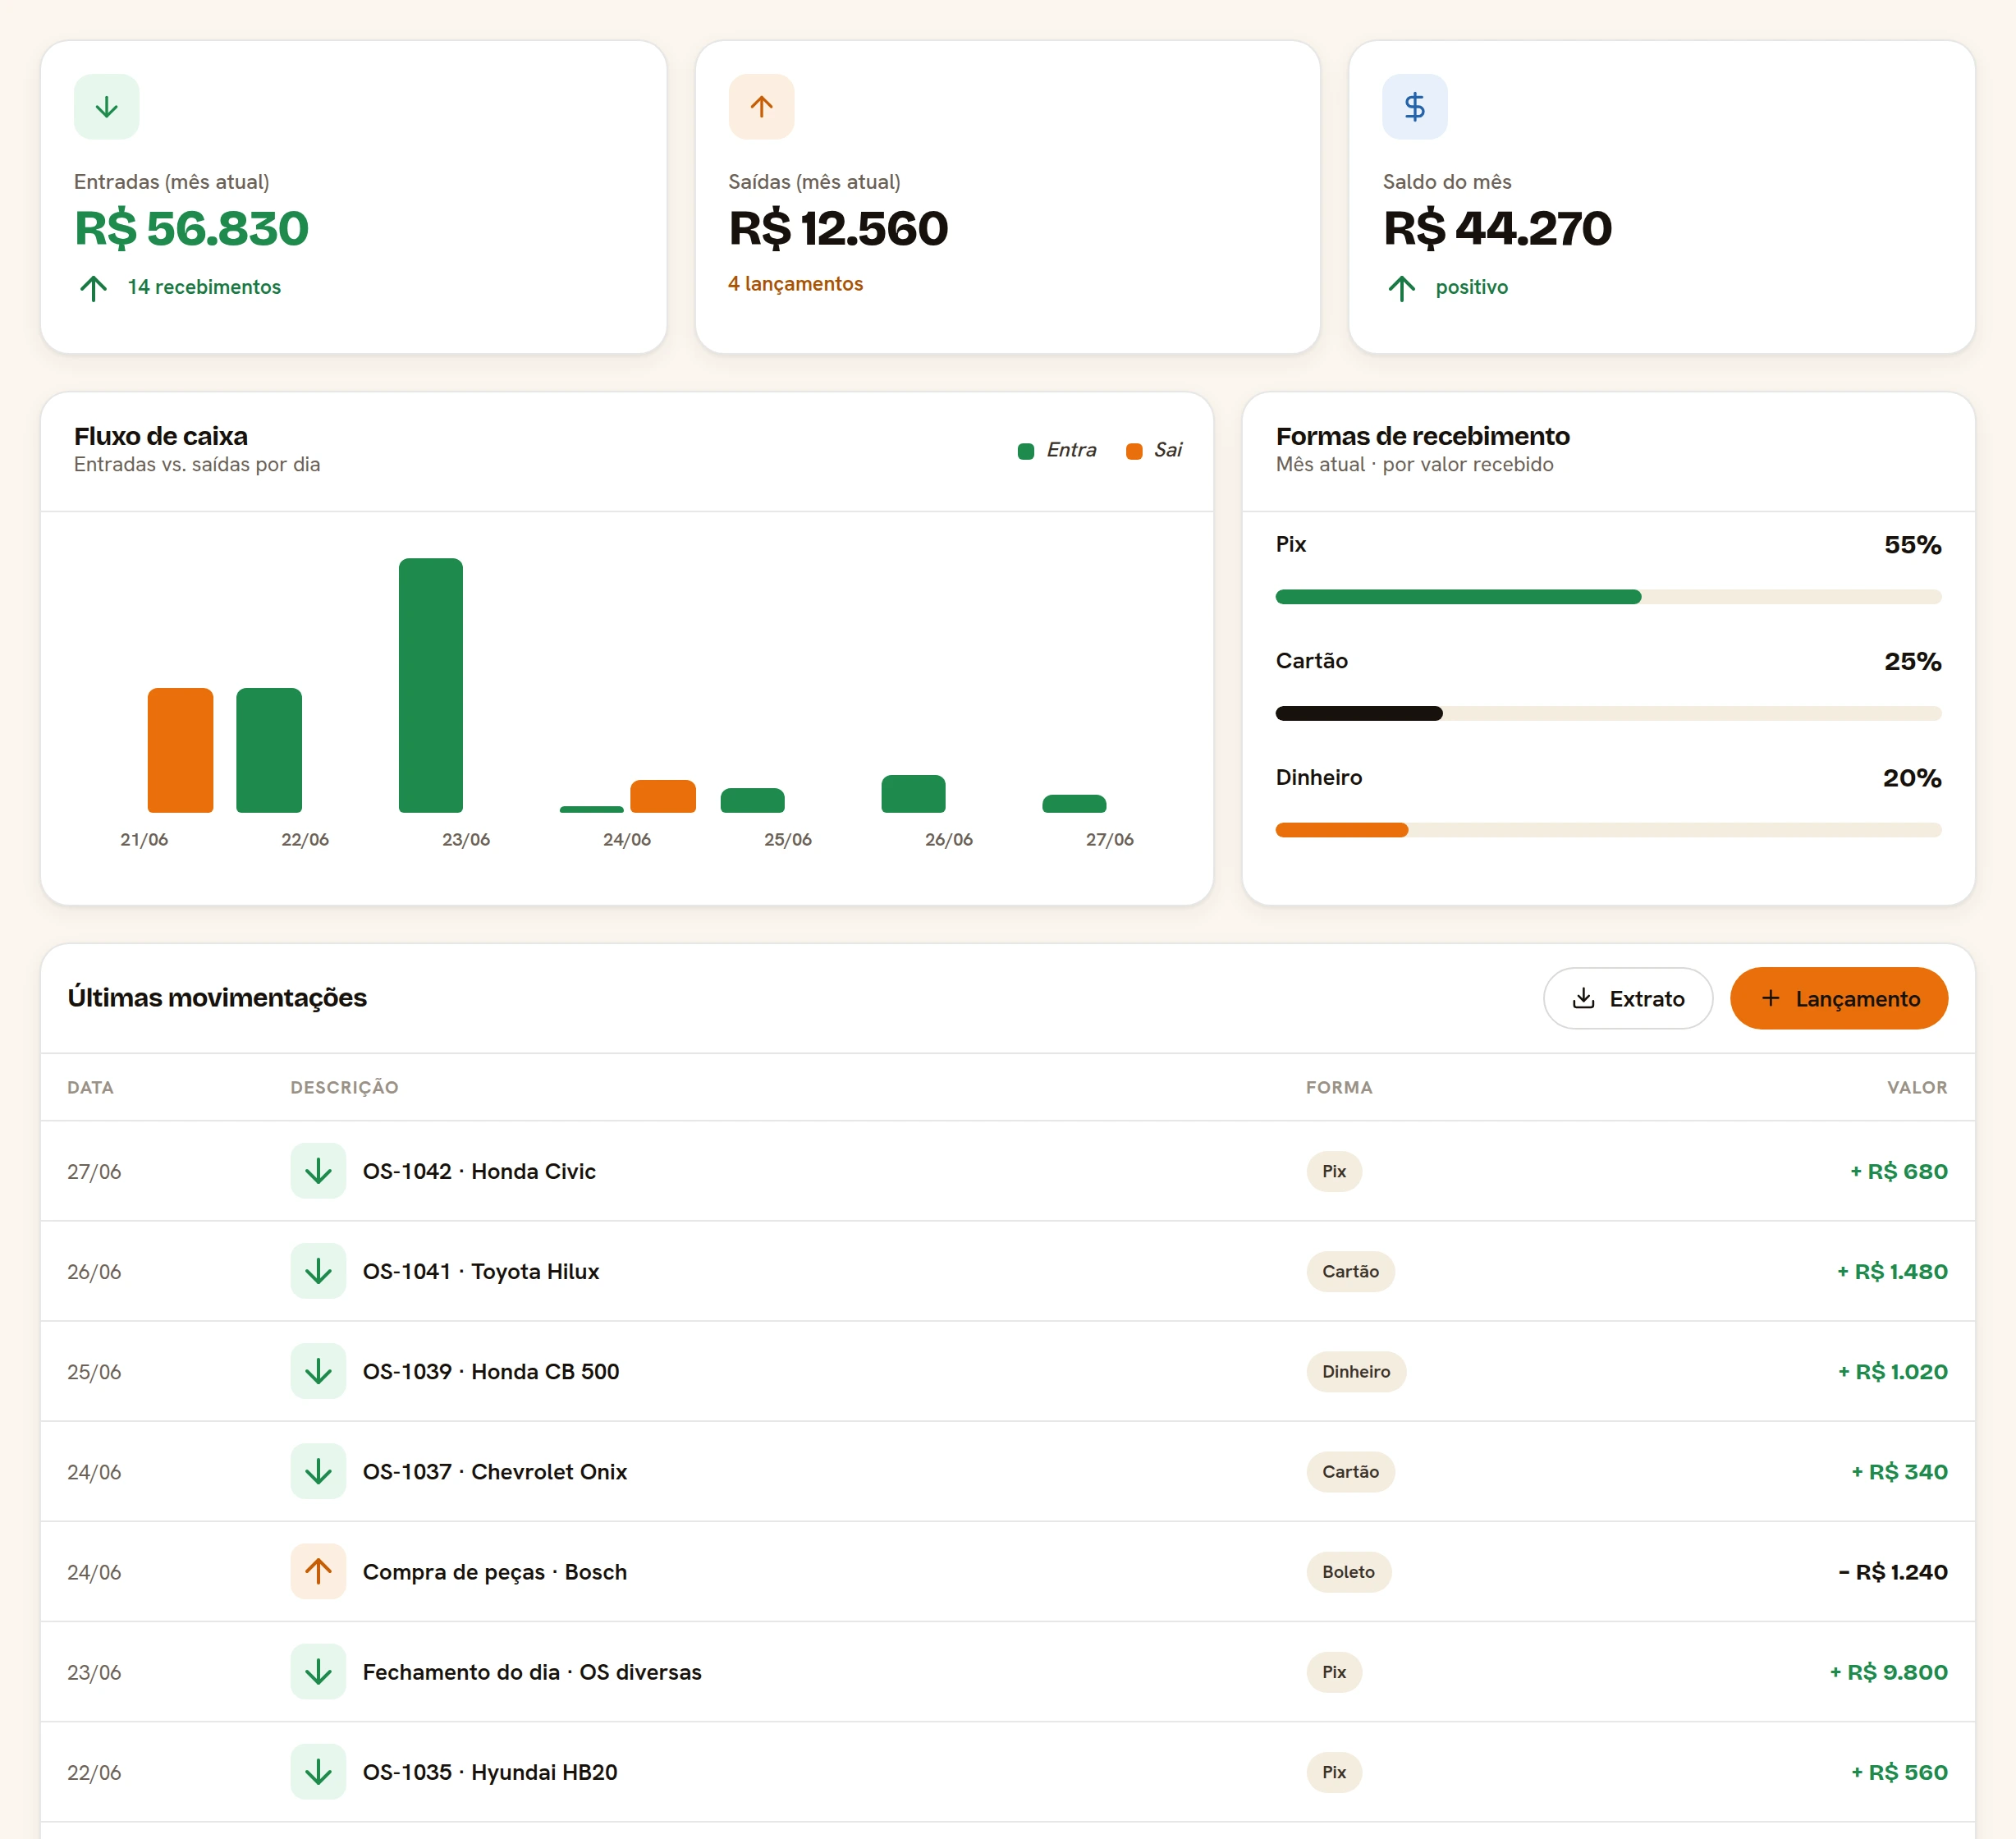Click the Pix tag on OS-1042 row
This screenshot has height=1839, width=2016.
(x=1334, y=1171)
